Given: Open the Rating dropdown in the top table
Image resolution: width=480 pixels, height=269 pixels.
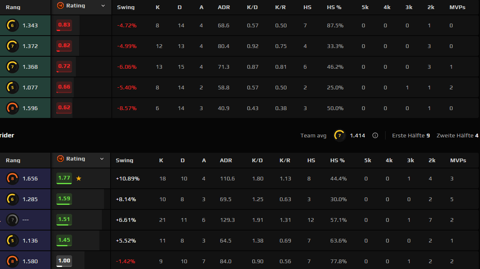Looking at the screenshot, I should [103, 6].
